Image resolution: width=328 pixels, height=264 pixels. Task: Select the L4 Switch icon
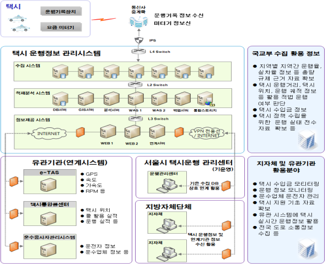click(x=138, y=51)
